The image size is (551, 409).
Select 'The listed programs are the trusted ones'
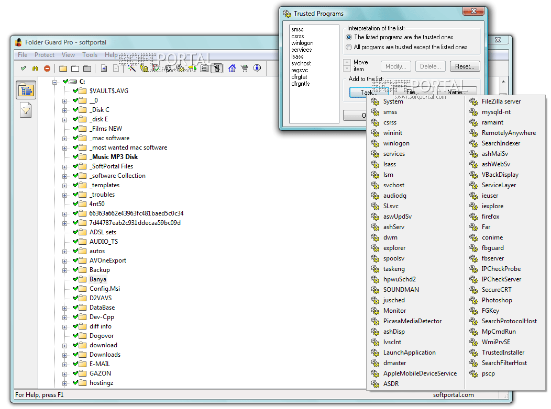point(400,37)
